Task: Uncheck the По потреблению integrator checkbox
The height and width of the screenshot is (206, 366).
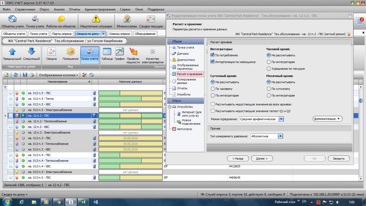Action: (213, 55)
